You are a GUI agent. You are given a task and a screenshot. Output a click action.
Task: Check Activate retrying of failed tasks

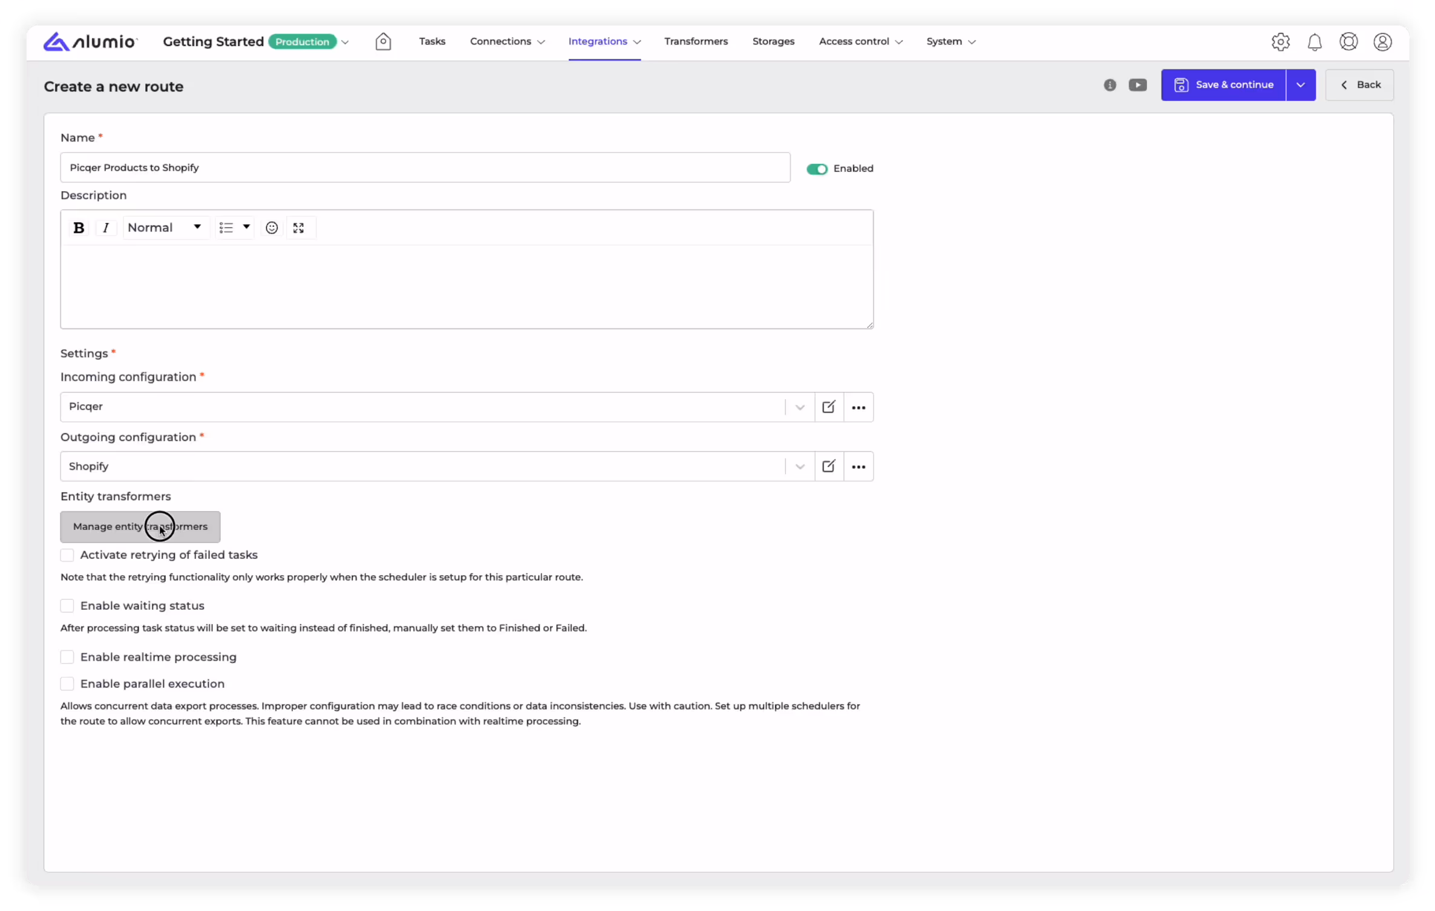point(67,555)
